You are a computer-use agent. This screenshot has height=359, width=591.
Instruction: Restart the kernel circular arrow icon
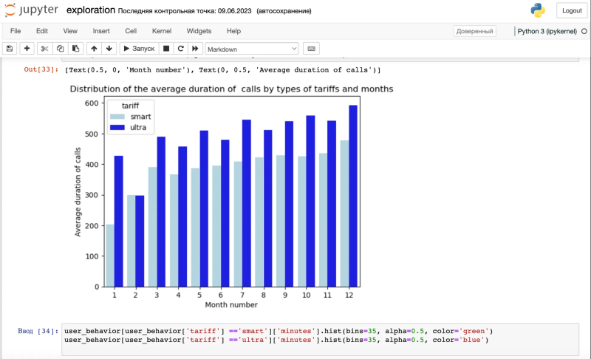[x=180, y=49]
